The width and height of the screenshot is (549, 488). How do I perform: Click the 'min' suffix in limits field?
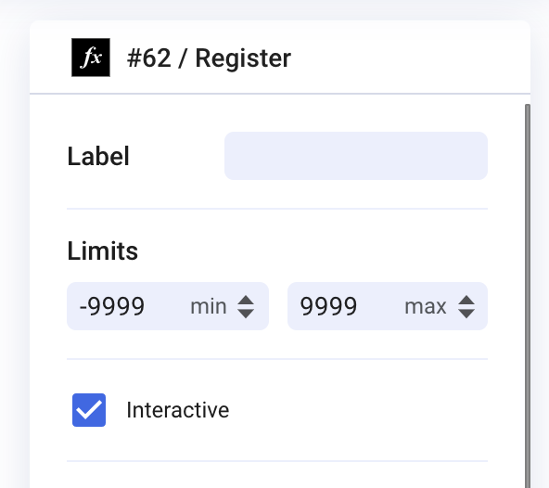click(x=209, y=307)
